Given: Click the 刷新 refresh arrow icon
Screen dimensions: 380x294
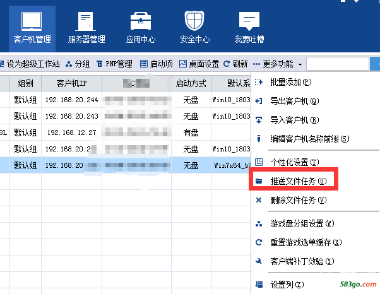Looking at the screenshot, I should click(227, 64).
